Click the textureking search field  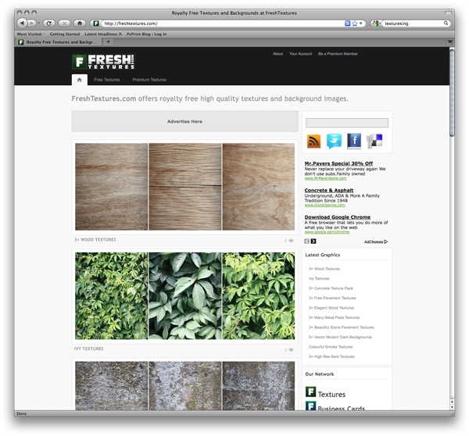pyautogui.click(x=413, y=23)
